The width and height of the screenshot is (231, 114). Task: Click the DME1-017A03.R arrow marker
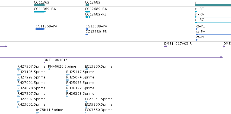pyautogui.click(x=166, y=46)
